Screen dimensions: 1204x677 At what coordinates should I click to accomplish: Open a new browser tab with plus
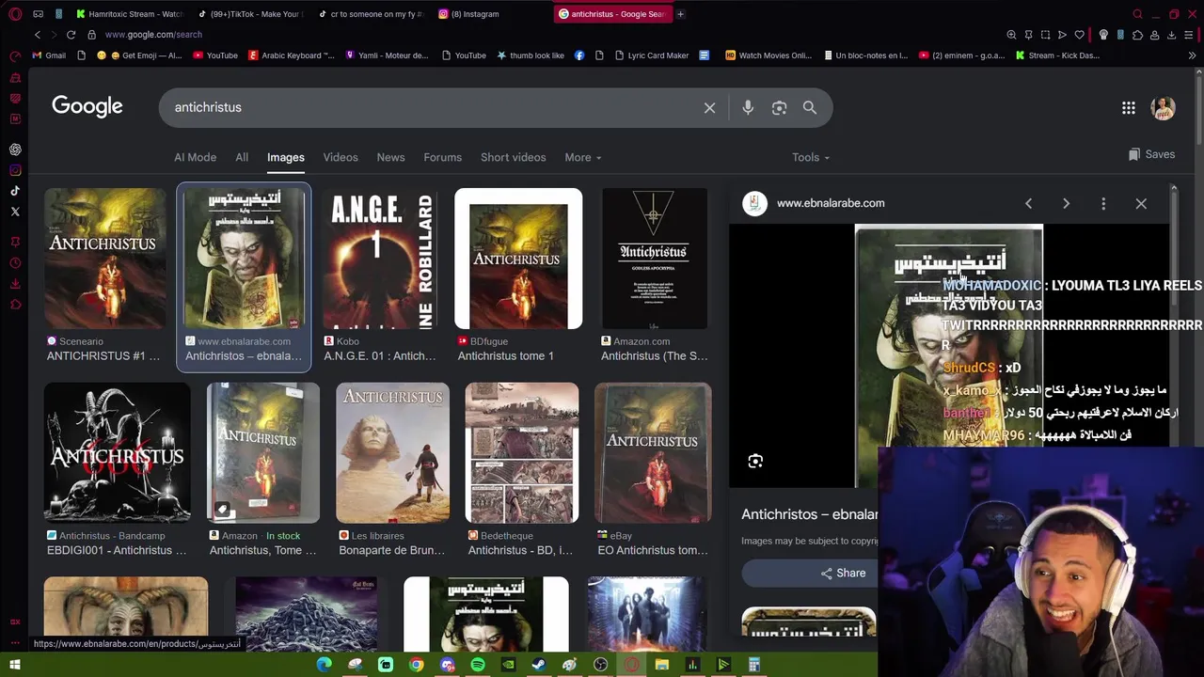pyautogui.click(x=680, y=14)
